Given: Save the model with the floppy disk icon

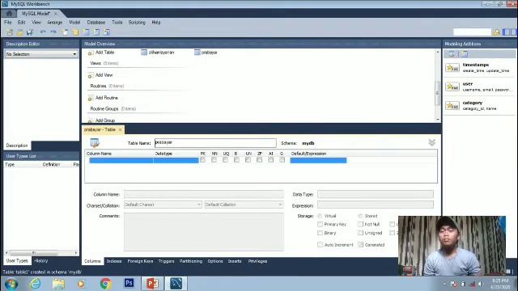Looking at the screenshot, I should point(30,32).
